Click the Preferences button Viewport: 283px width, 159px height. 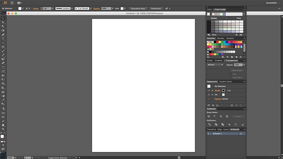click(156, 8)
